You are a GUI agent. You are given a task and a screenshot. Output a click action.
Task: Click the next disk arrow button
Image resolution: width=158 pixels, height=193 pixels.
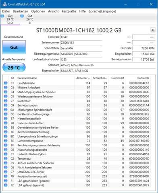pos(153,30)
